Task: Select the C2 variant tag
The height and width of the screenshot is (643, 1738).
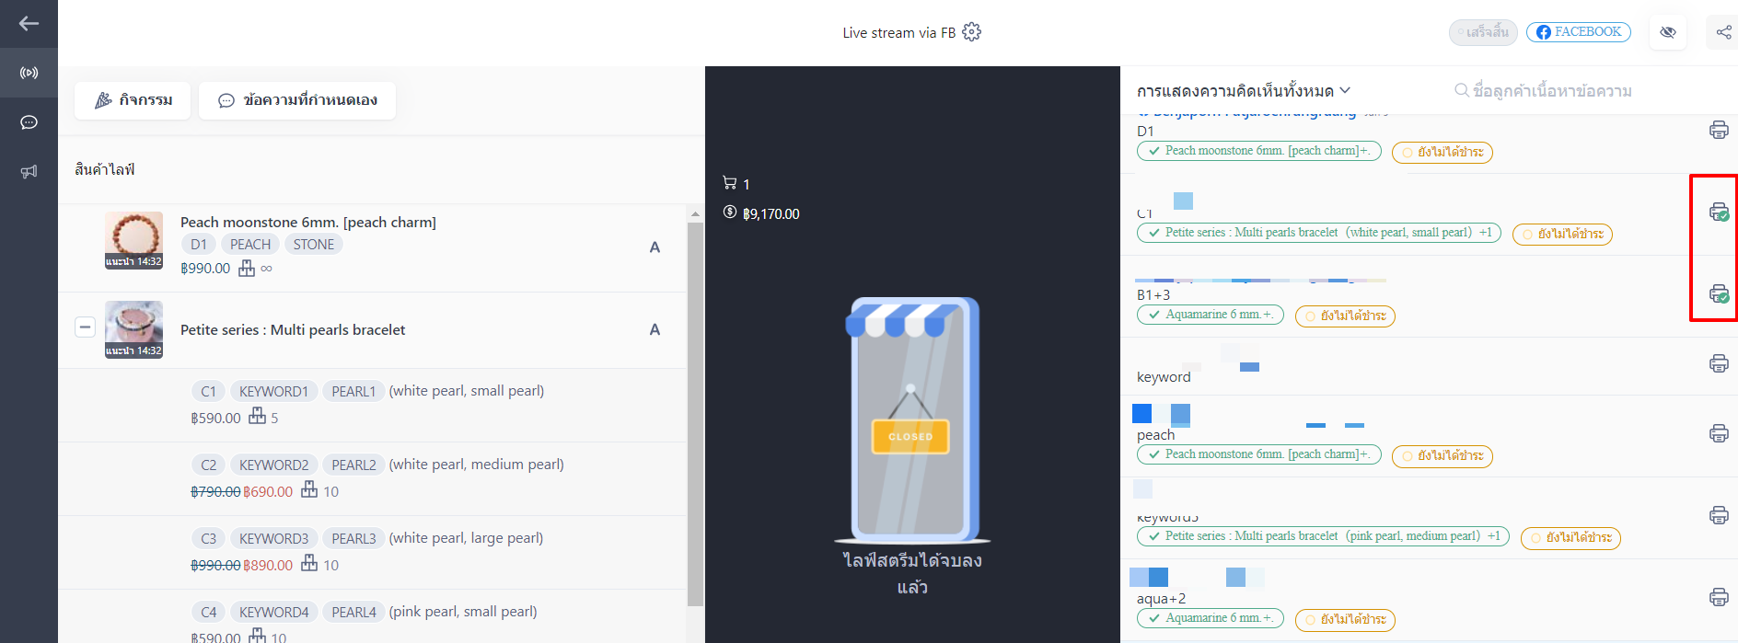Action: tap(209, 465)
